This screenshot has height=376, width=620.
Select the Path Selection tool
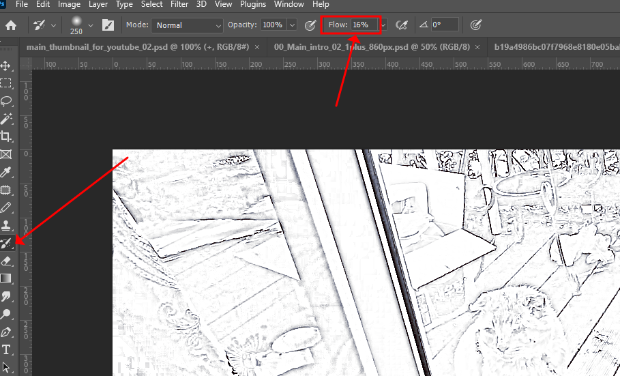coord(5,367)
